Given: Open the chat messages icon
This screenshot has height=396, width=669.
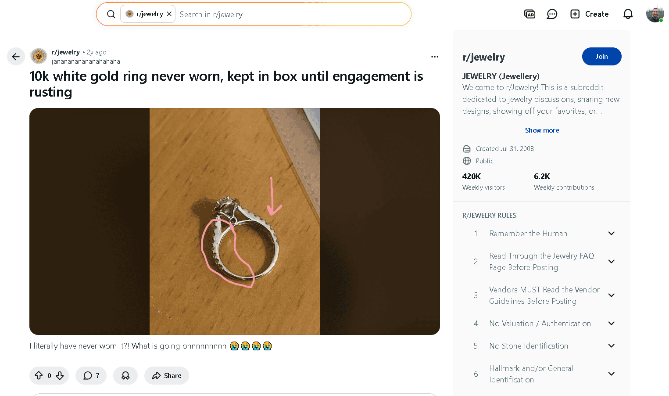Looking at the screenshot, I should pyautogui.click(x=552, y=14).
